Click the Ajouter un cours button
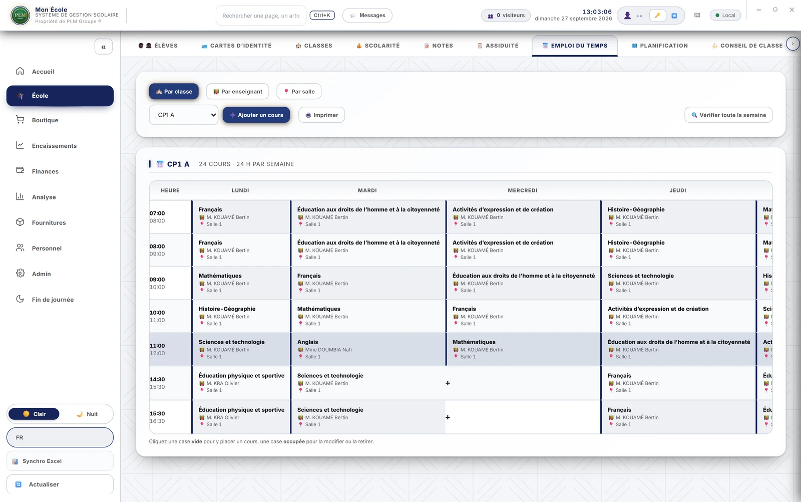Screen dimensions: 801x502 point(256,115)
